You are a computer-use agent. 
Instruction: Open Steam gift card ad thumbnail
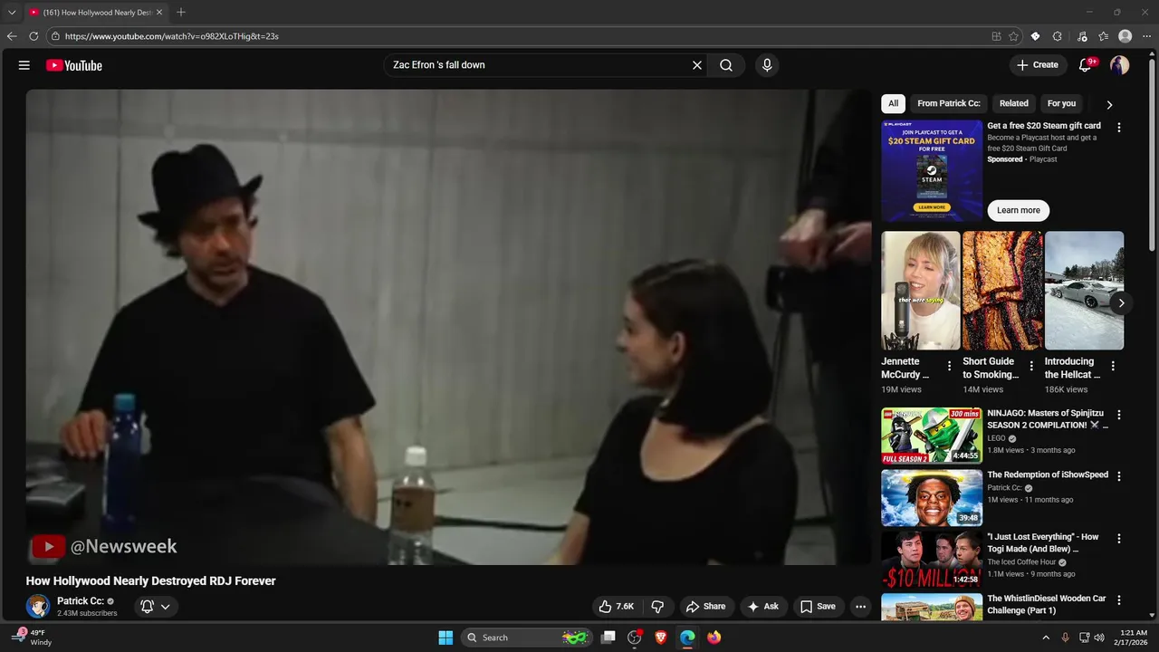(932, 171)
